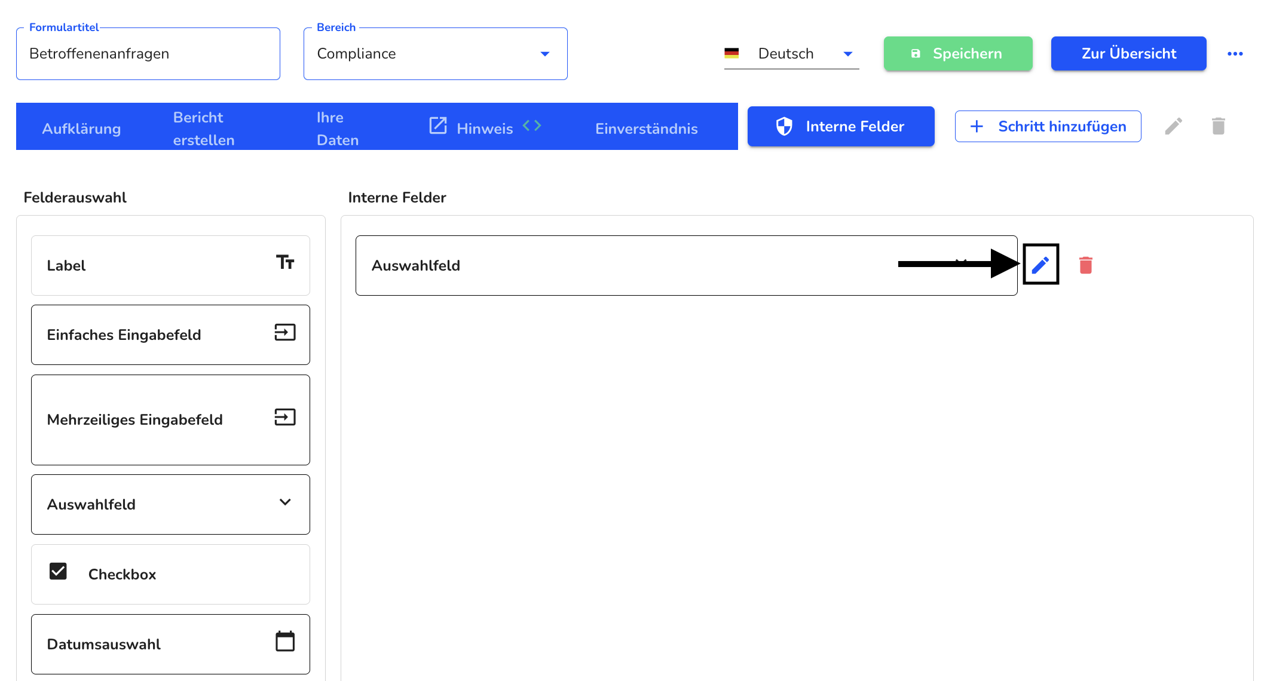Screen dimensions: 1261x681
Task: Switch to the Aufklärung step tab
Action: pyautogui.click(x=81, y=128)
